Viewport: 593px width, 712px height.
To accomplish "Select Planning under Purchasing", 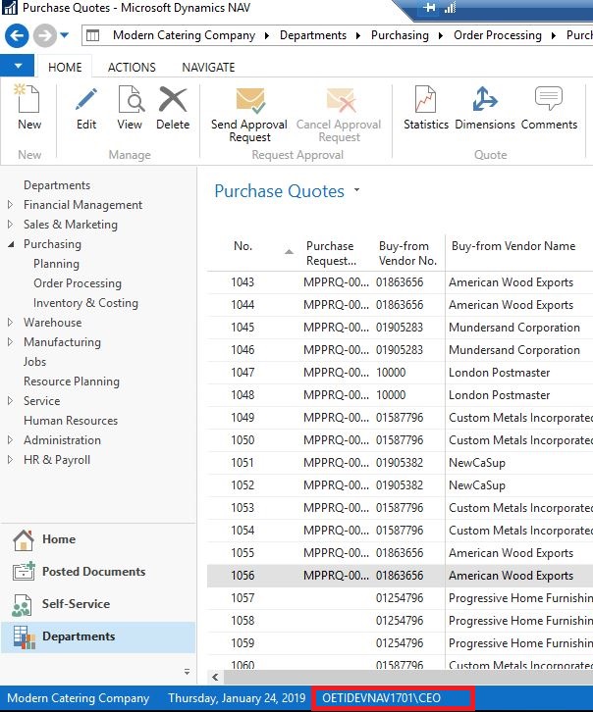I will click(56, 264).
